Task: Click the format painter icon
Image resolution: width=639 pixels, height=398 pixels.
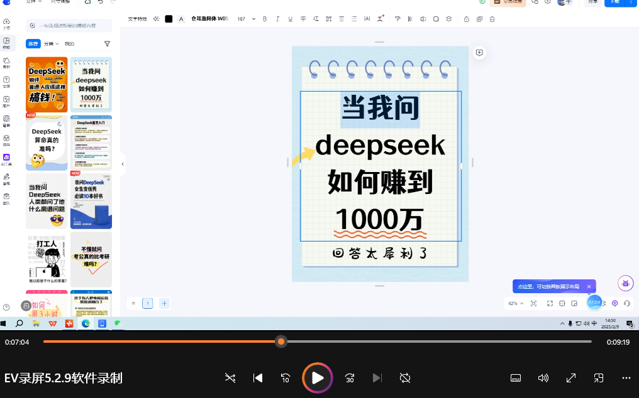Action: pos(397,19)
